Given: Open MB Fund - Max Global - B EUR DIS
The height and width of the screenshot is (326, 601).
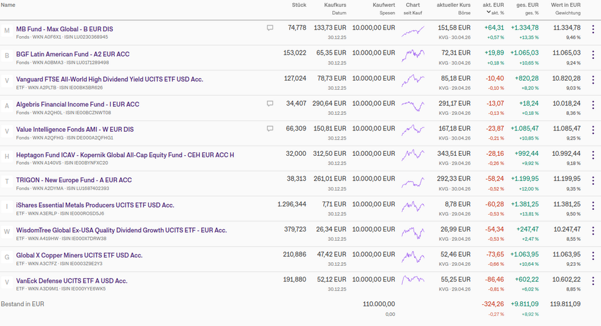Looking at the screenshot, I should tap(64, 29).
